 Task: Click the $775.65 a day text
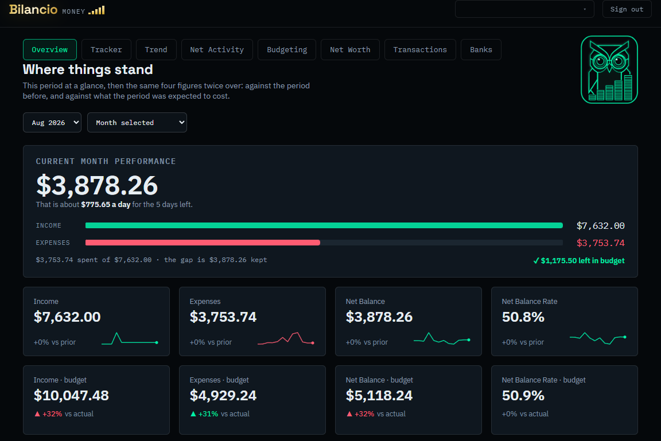[x=106, y=205]
